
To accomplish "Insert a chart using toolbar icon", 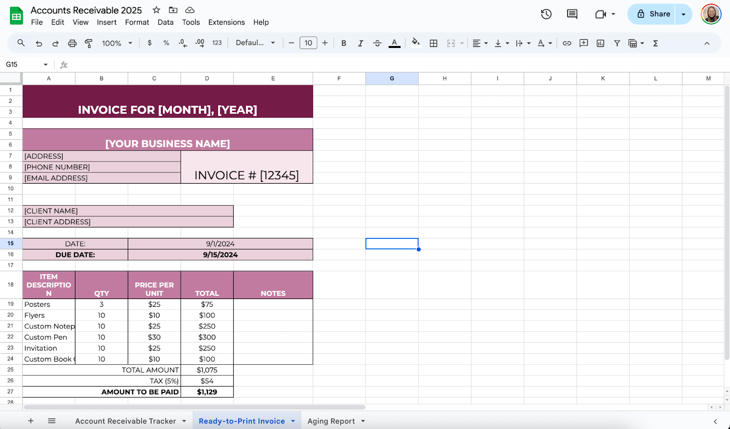I will 600,43.
